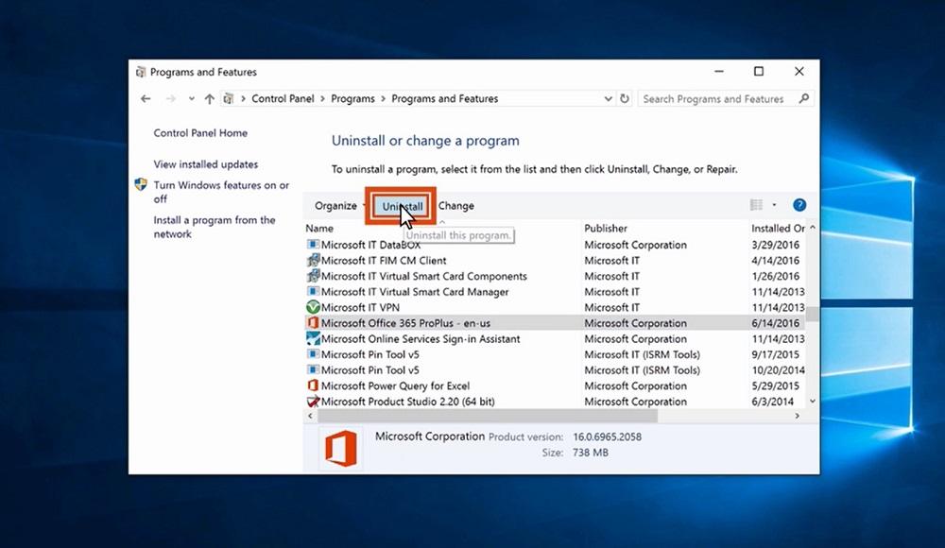Image resolution: width=945 pixels, height=548 pixels.
Task: Open the help question mark icon
Action: (799, 205)
